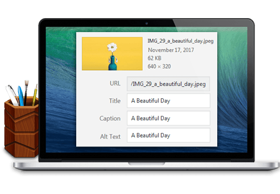Click the file size 62 KB
280x194 pixels.
[155, 58]
